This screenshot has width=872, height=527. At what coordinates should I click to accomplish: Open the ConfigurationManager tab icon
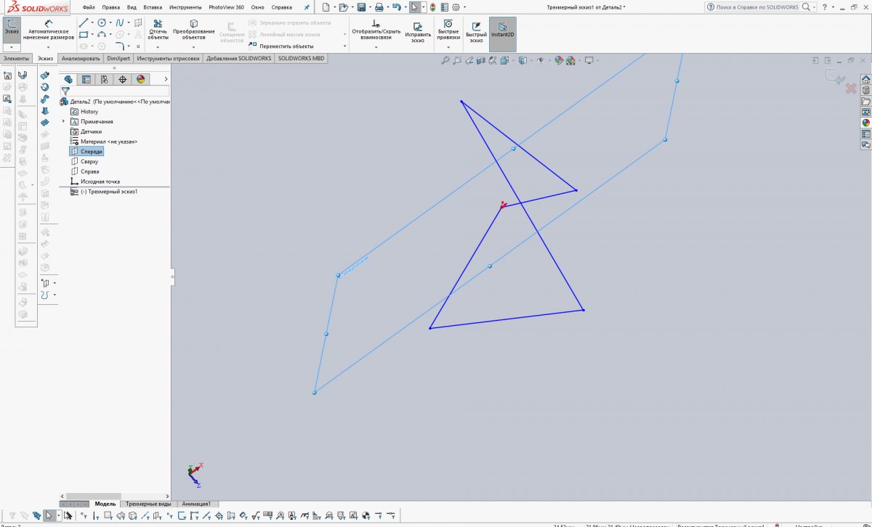(104, 80)
